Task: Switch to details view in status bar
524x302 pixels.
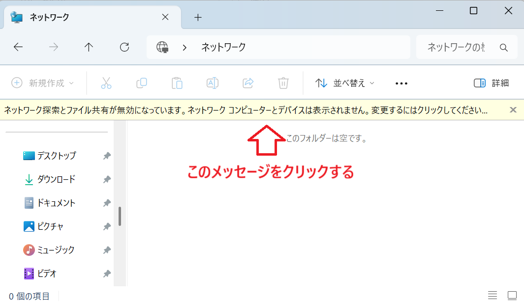Action: pos(492,295)
